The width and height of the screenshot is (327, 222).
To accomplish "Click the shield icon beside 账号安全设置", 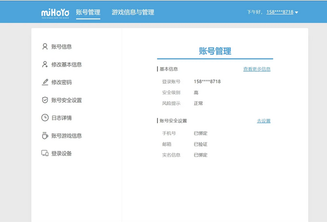I will pos(45,100).
